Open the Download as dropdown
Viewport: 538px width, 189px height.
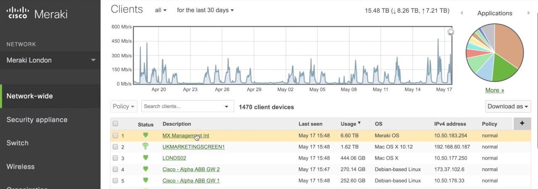point(508,106)
